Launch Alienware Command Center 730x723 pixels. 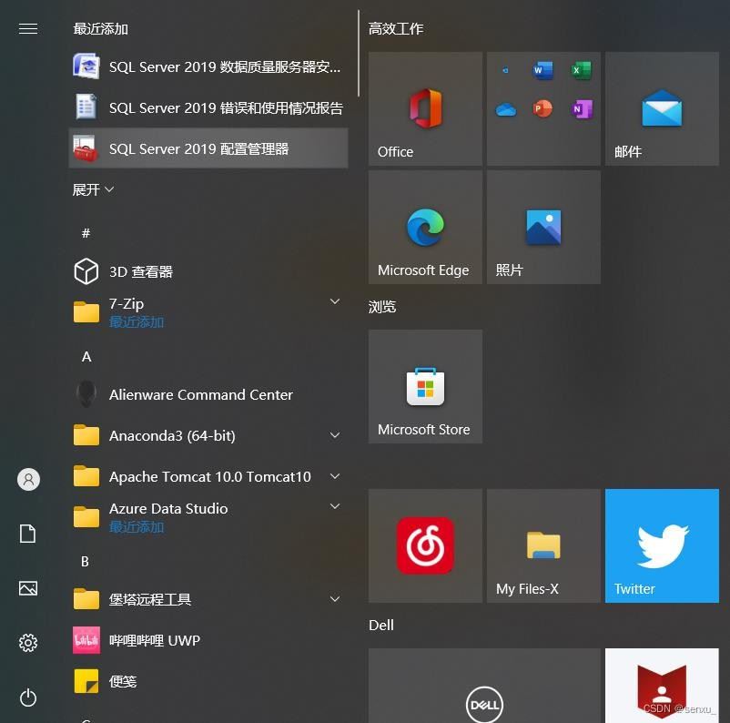tap(208, 394)
